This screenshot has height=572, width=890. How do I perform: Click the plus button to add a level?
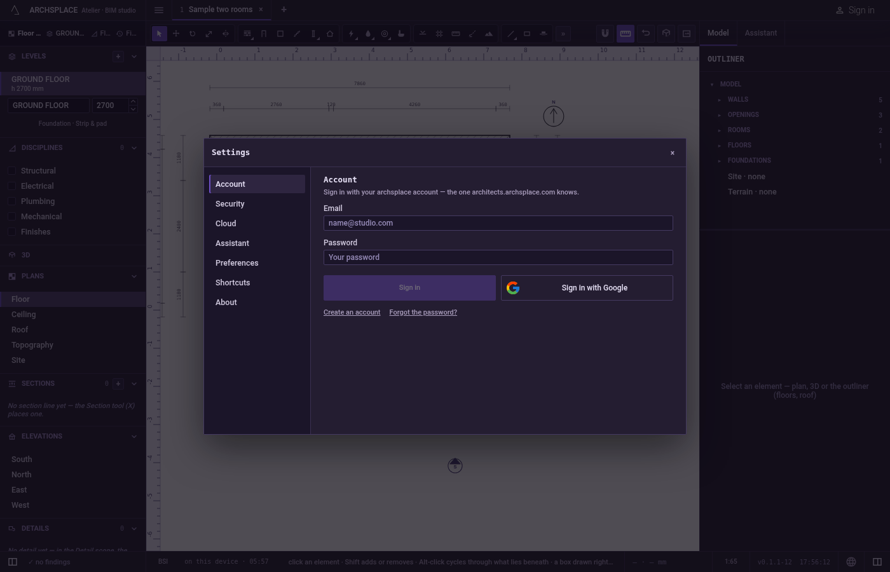pos(118,56)
